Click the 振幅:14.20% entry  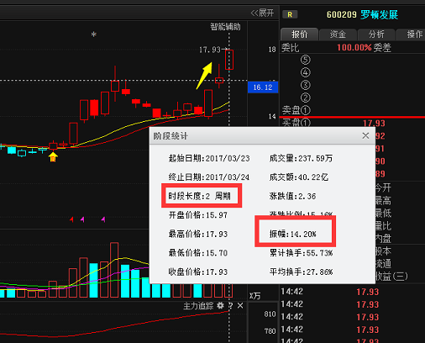coord(293,234)
